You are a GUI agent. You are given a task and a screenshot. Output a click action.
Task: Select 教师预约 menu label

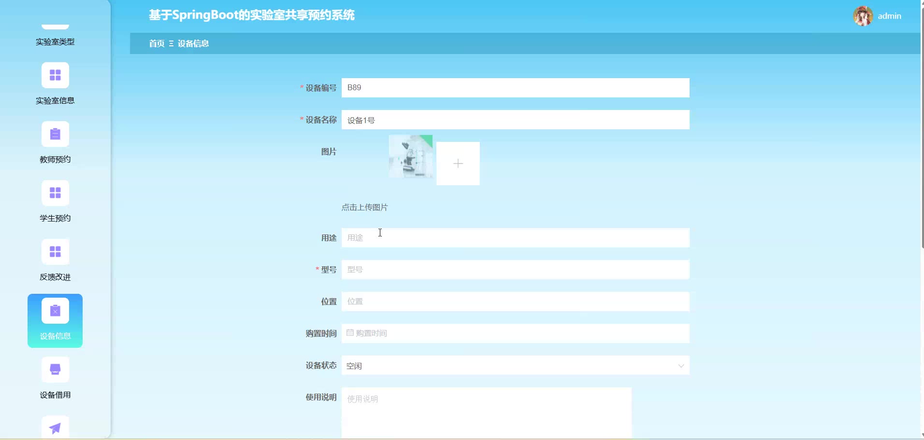pyautogui.click(x=55, y=160)
